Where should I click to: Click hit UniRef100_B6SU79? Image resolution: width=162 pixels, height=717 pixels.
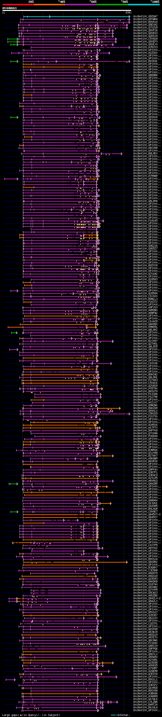[x=145, y=391]
